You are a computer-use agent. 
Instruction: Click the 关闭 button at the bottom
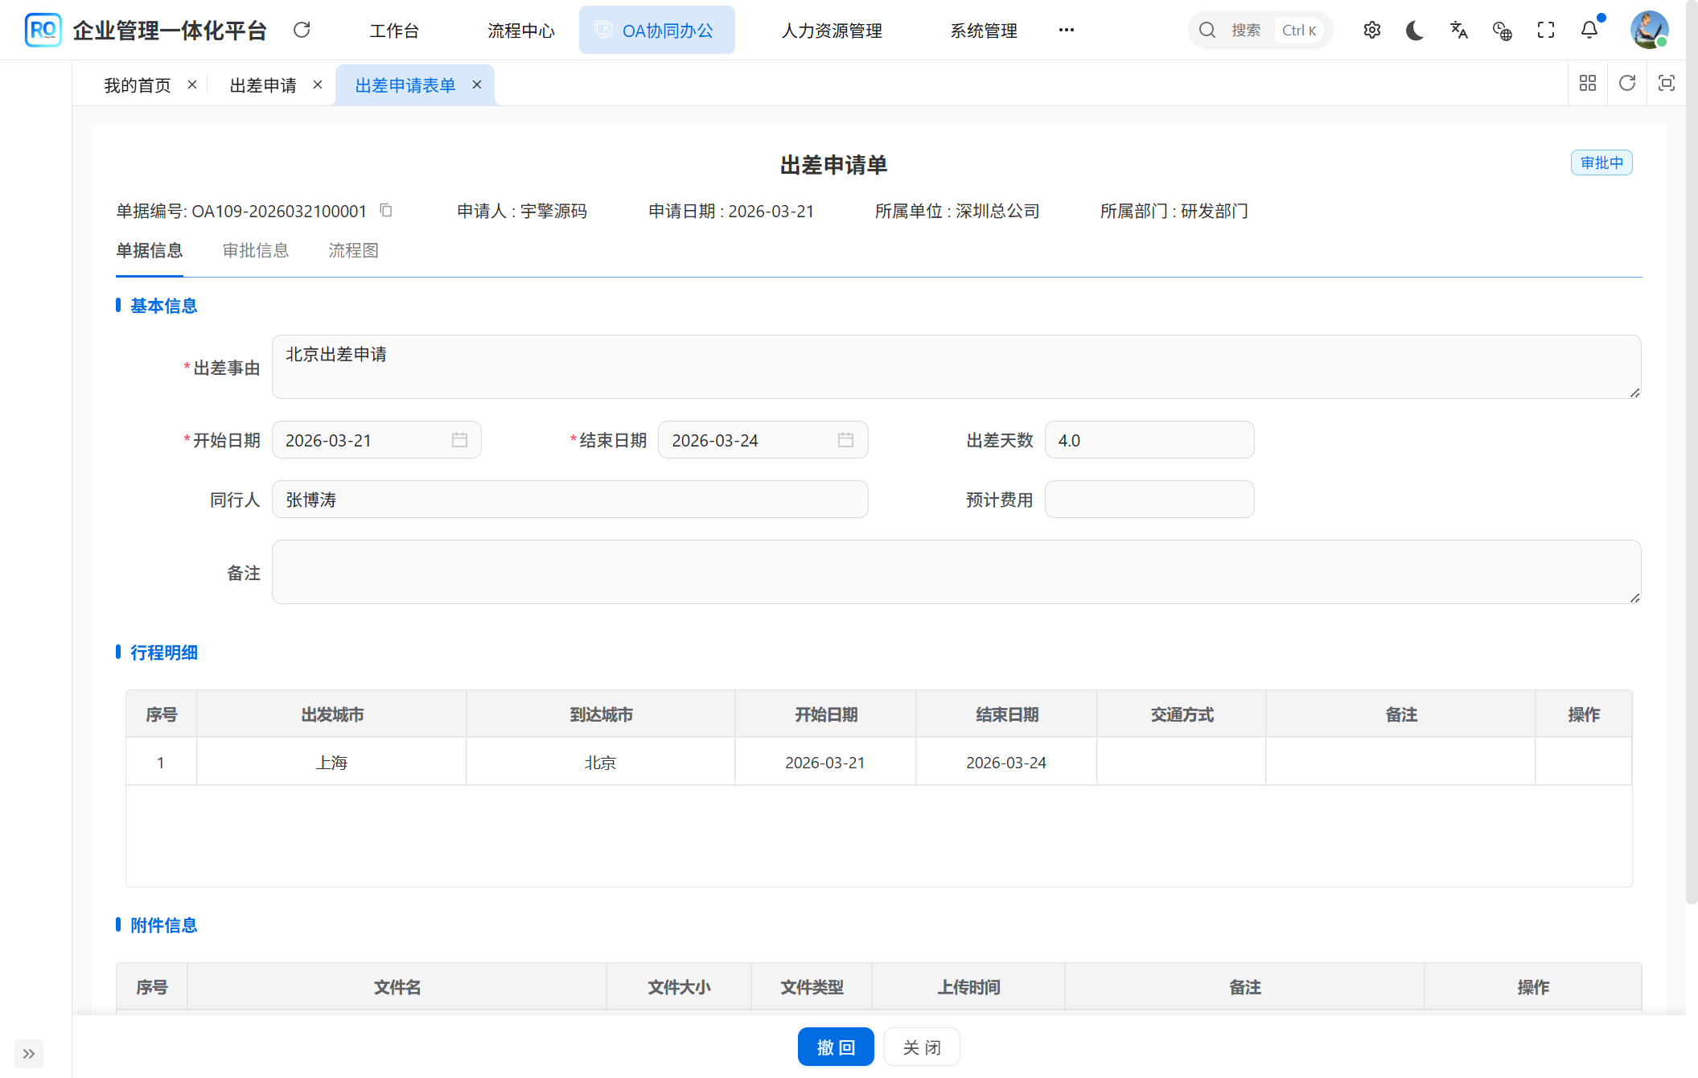[x=922, y=1047]
